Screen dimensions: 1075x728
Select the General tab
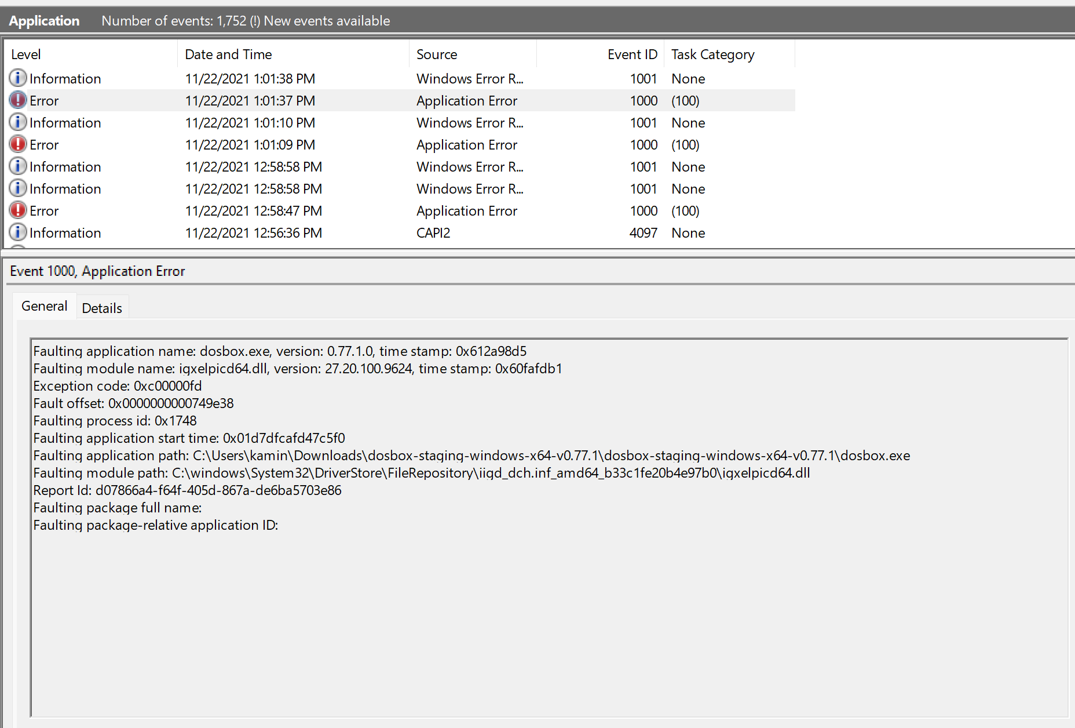pos(44,305)
